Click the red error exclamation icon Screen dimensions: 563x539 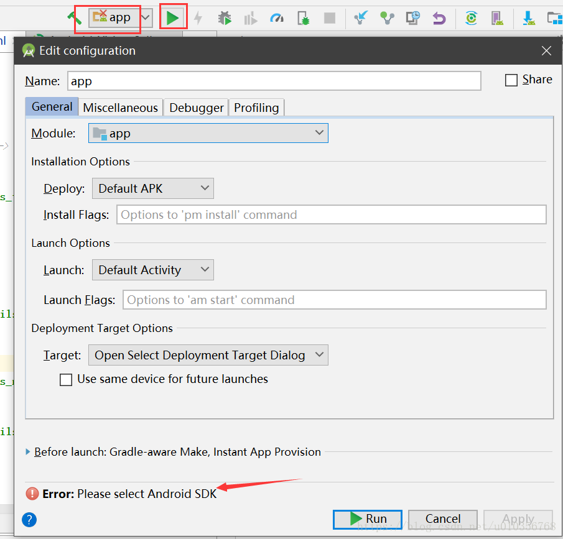[32, 494]
